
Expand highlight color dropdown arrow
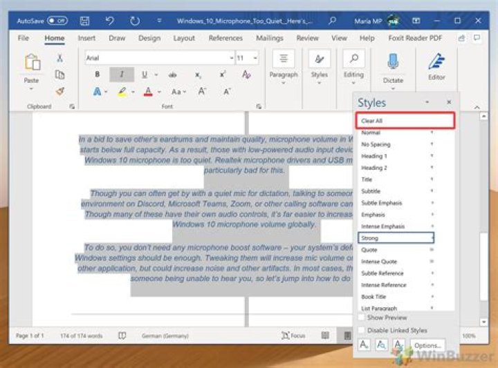[x=133, y=93]
